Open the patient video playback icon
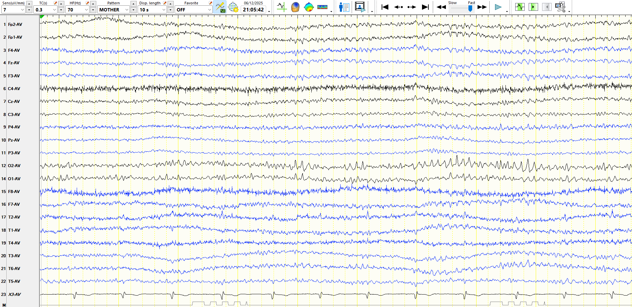 coord(360,7)
